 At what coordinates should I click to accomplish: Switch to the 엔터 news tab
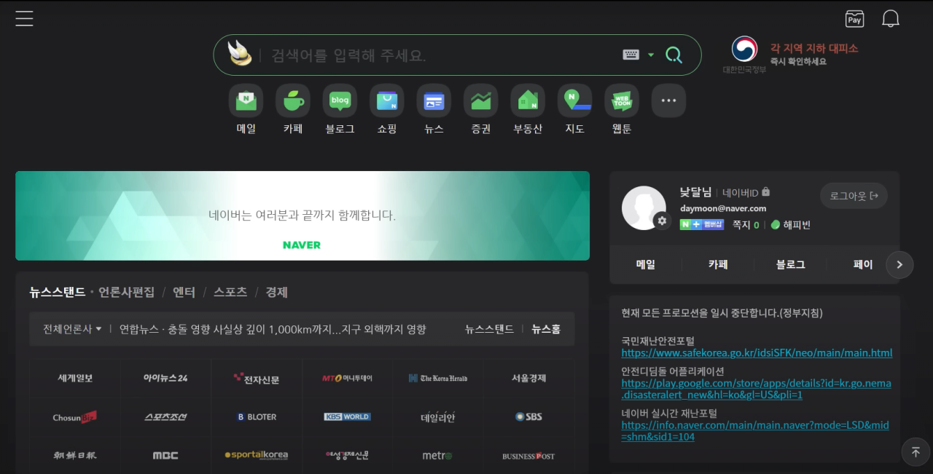point(184,292)
